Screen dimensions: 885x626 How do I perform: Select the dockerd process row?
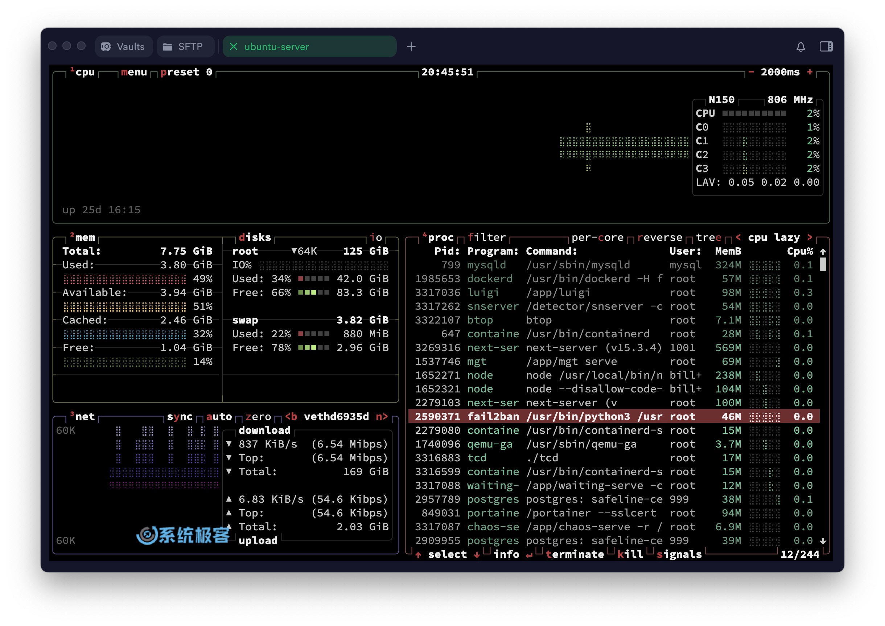click(614, 279)
